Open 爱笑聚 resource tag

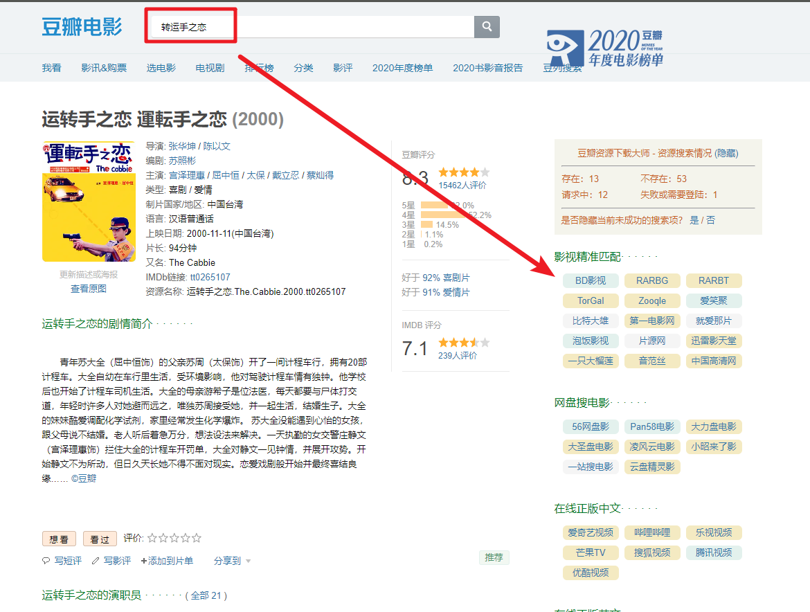tap(714, 300)
